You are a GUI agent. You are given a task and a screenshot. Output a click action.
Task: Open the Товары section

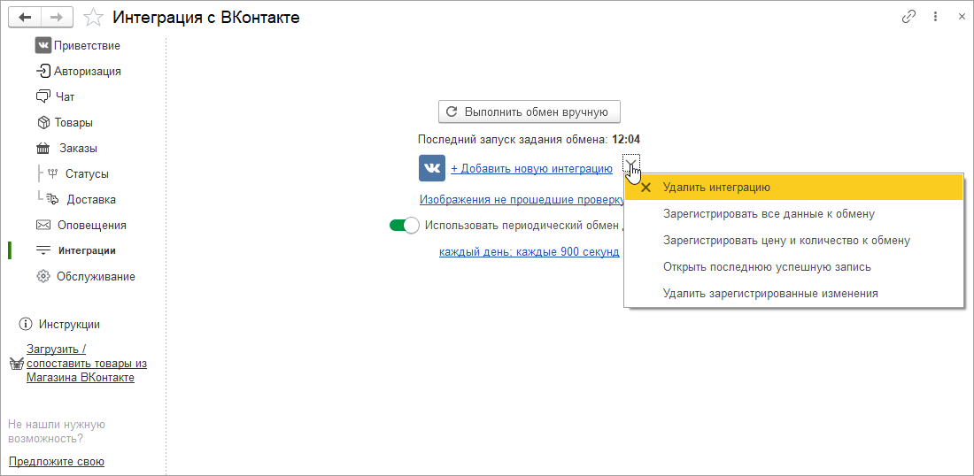coord(73,122)
